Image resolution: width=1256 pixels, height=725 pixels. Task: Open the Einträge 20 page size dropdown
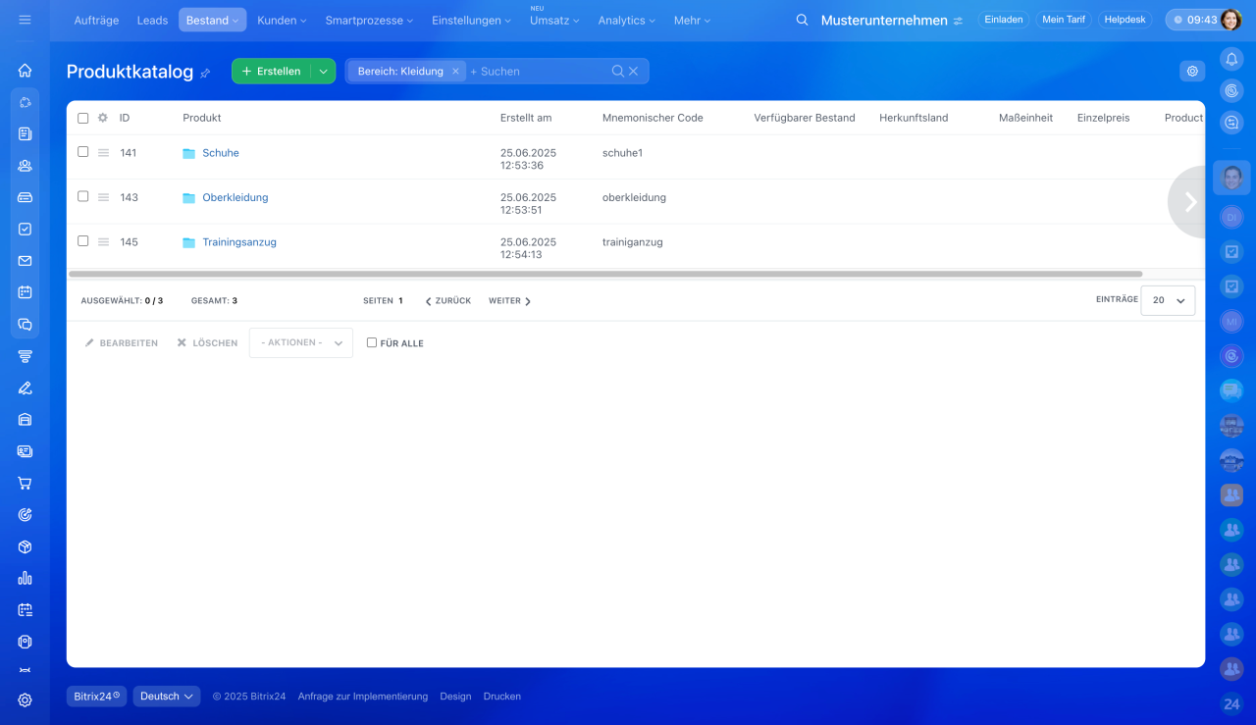point(1168,300)
